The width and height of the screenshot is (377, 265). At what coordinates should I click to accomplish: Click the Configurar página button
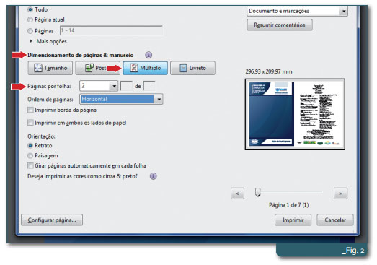(52, 220)
